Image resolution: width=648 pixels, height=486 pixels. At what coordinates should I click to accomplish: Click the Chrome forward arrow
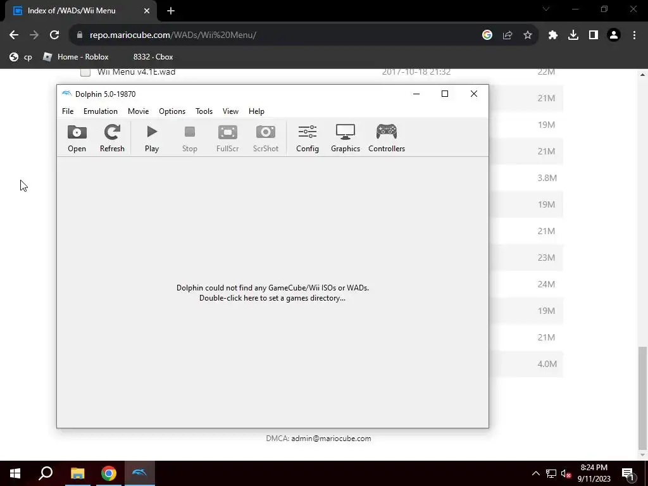(x=34, y=35)
